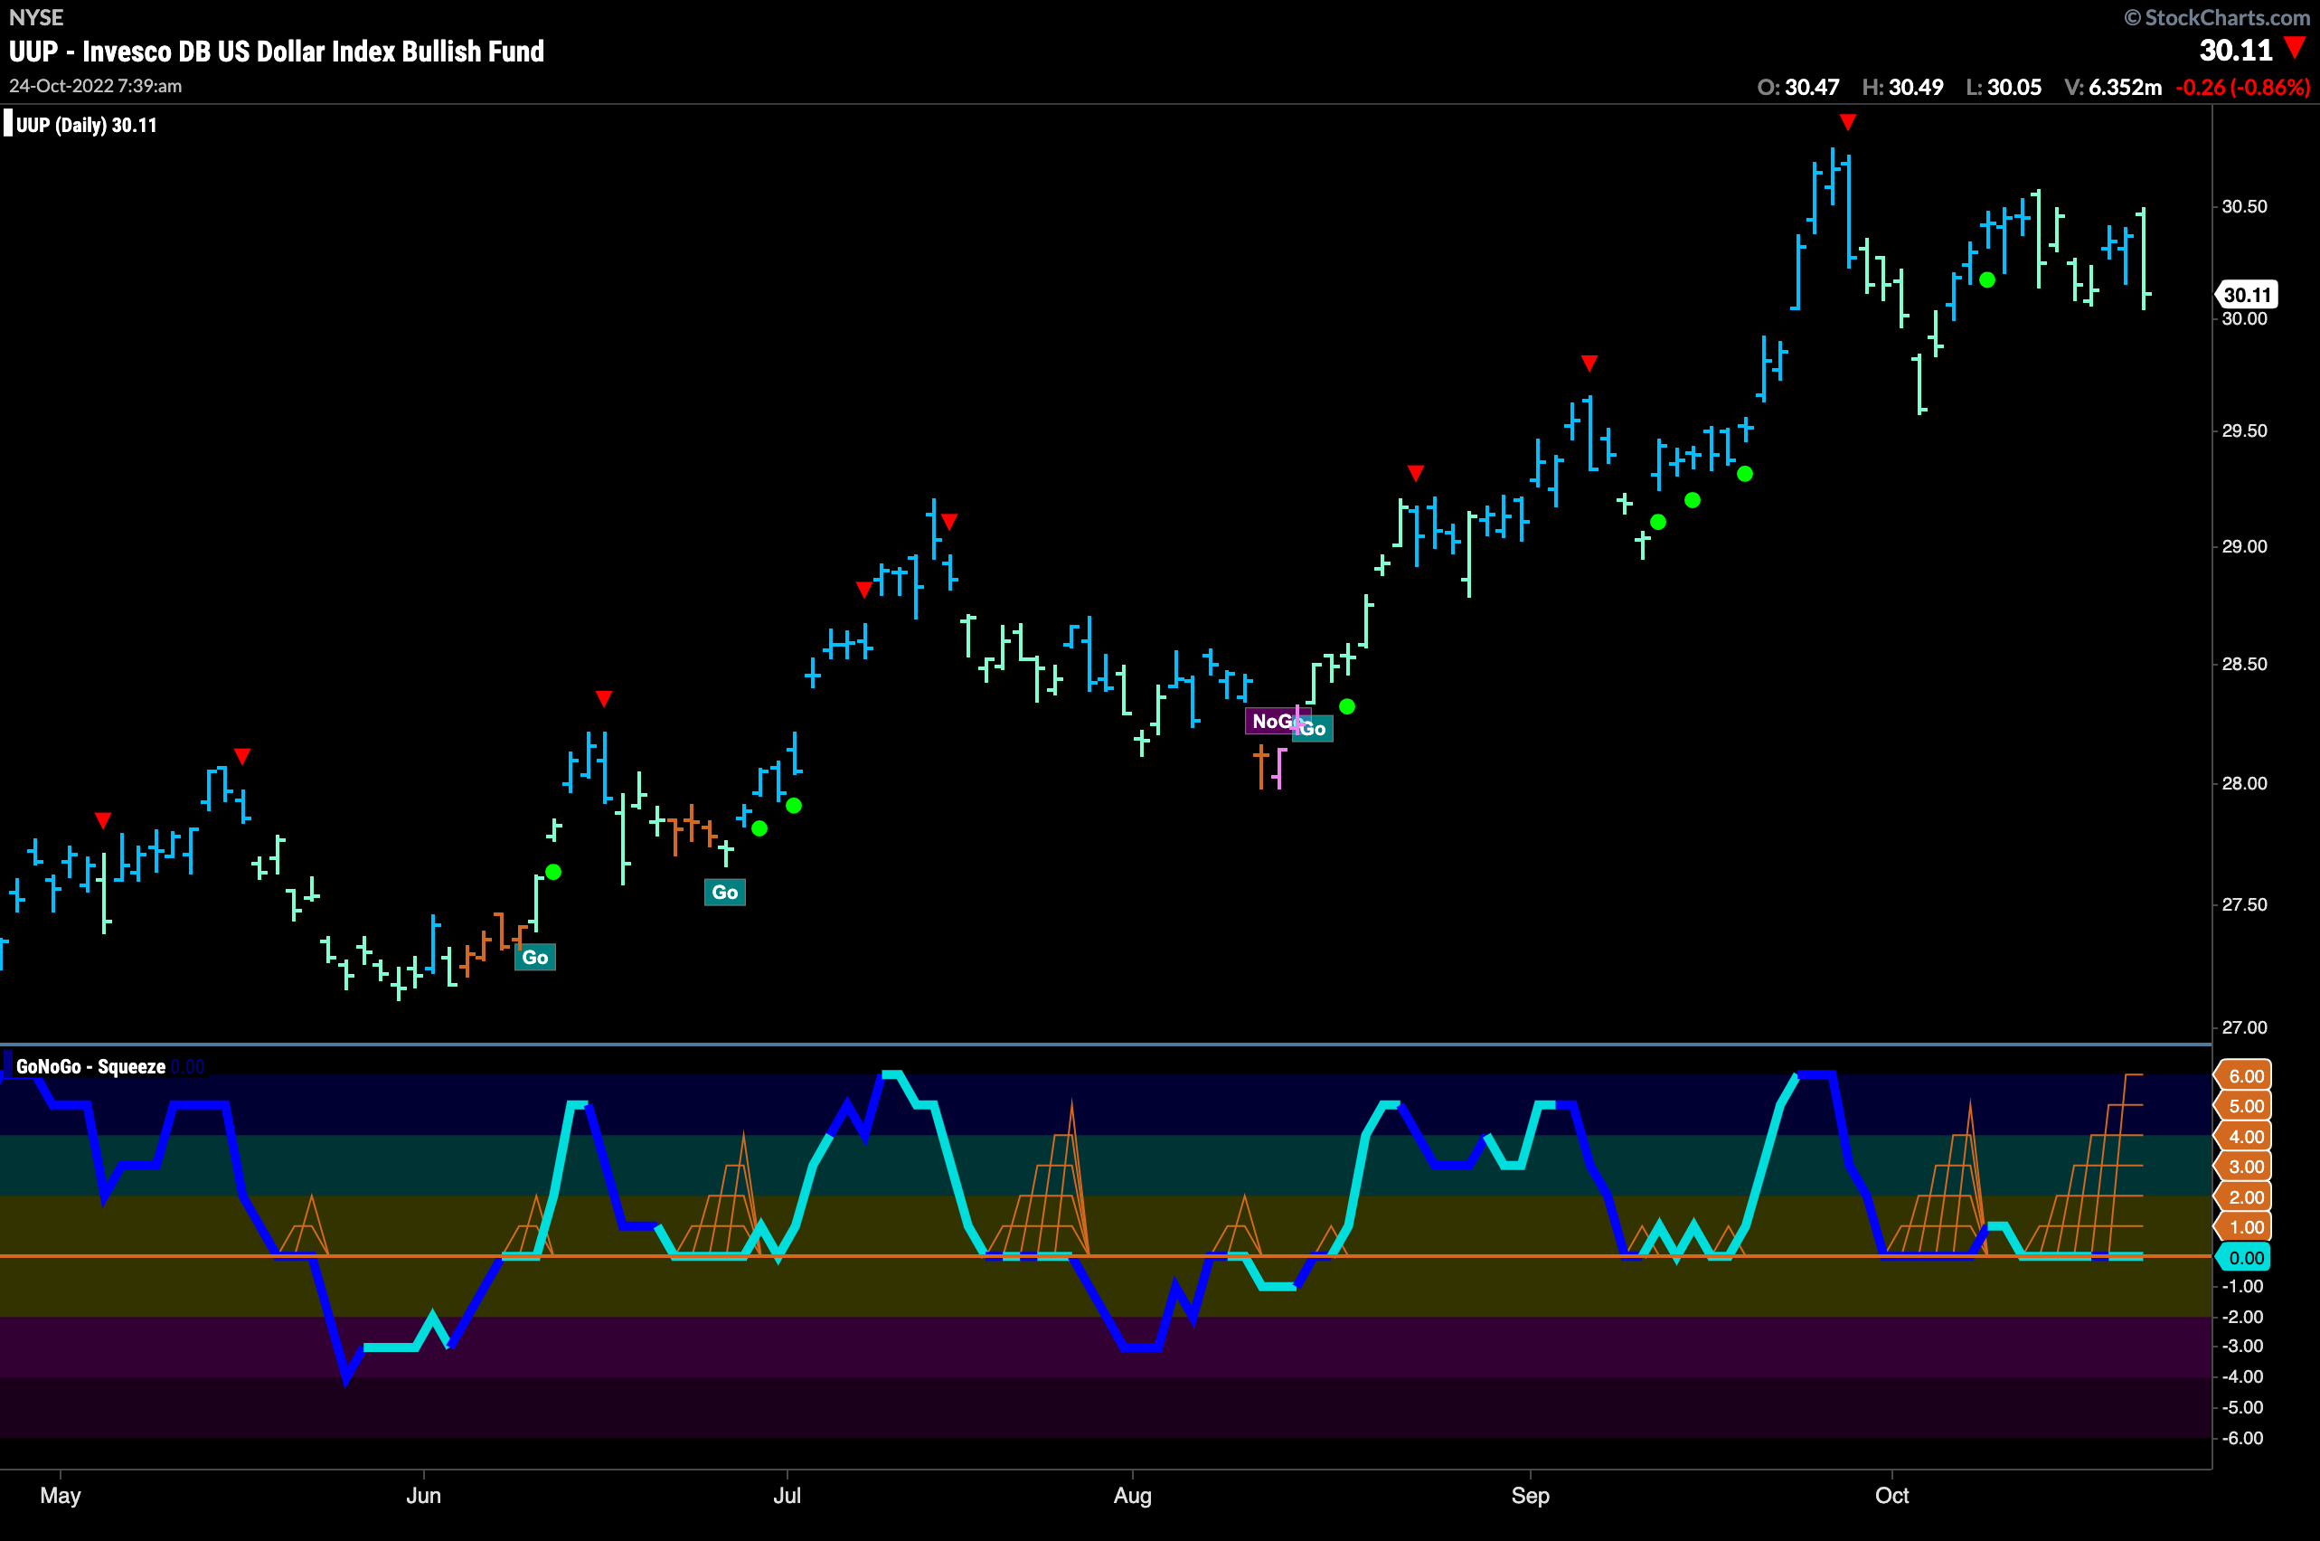Click the 30.50 price axis label
The image size is (2320, 1541).
pyautogui.click(x=2244, y=206)
